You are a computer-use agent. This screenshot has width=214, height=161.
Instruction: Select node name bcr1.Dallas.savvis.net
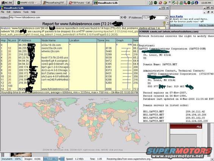pyautogui.click(x=54, y=73)
